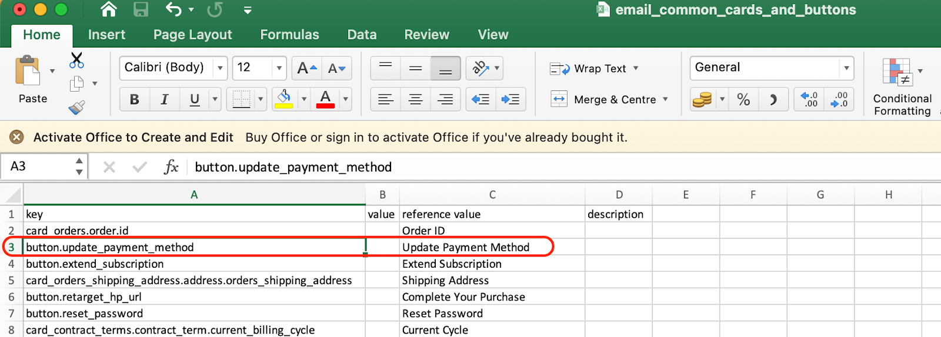Click the Cut scissors icon
This screenshot has width=941, height=337.
point(76,60)
